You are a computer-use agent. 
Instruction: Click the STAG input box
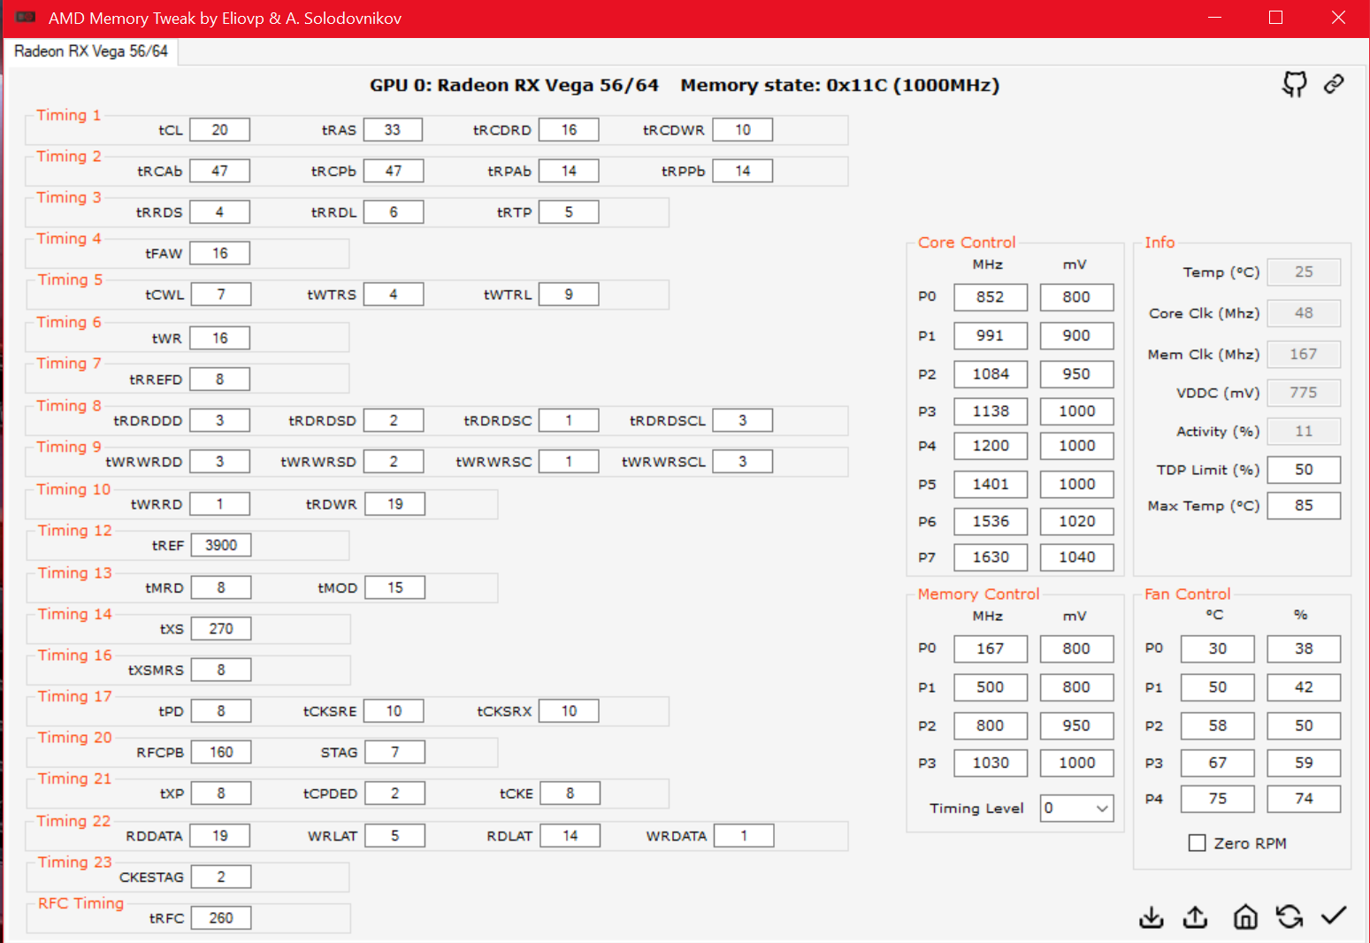click(394, 752)
